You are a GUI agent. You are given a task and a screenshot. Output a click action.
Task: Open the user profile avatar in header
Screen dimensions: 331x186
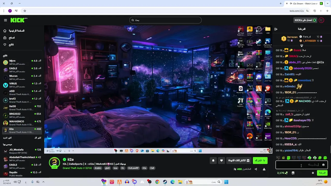coord(321,20)
